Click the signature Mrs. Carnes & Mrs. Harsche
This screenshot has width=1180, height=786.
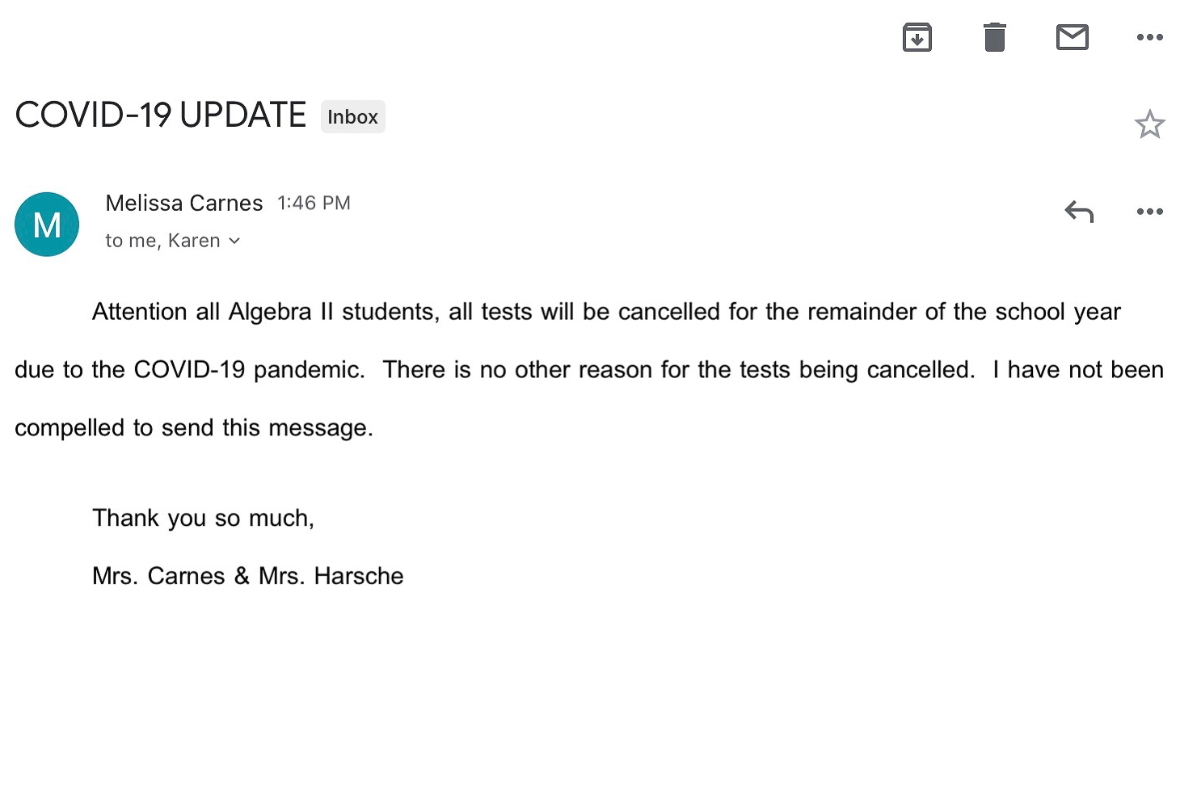coord(247,576)
